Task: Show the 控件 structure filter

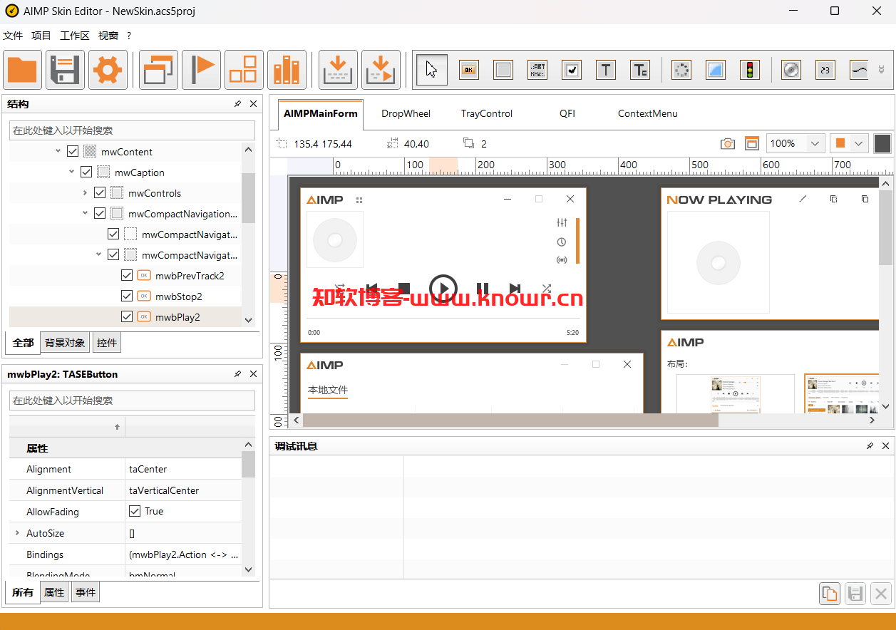Action: point(107,343)
